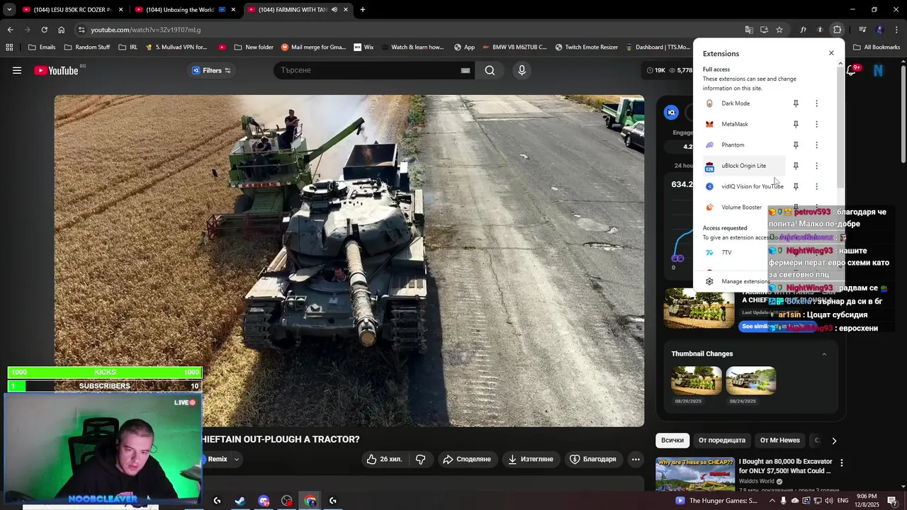Screen dimensions: 907x510
Task: Open more options for Phantom extension
Action: (x=816, y=145)
